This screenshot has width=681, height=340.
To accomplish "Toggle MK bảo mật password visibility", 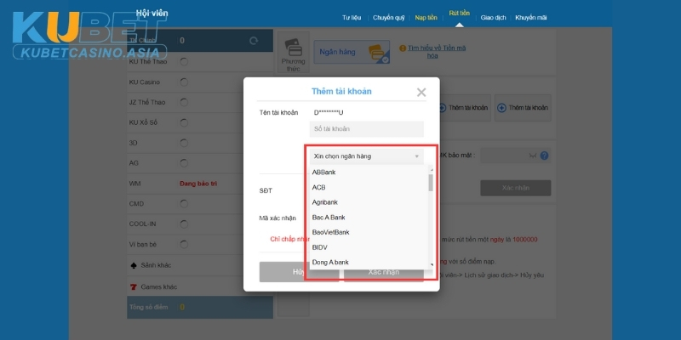I will pos(533,156).
